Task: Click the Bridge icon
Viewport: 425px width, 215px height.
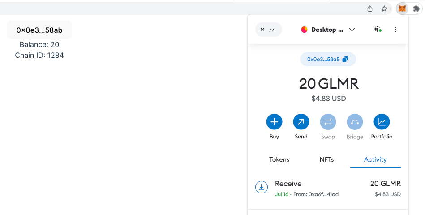Action: pyautogui.click(x=355, y=122)
